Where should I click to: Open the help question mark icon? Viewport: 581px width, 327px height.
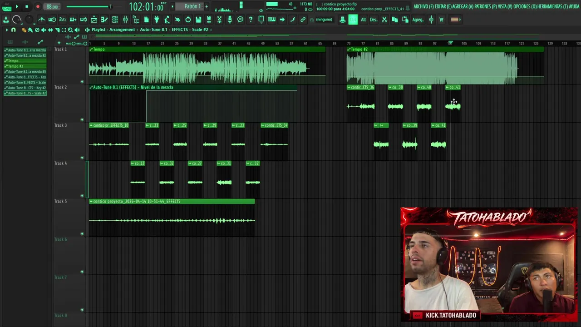point(251,20)
